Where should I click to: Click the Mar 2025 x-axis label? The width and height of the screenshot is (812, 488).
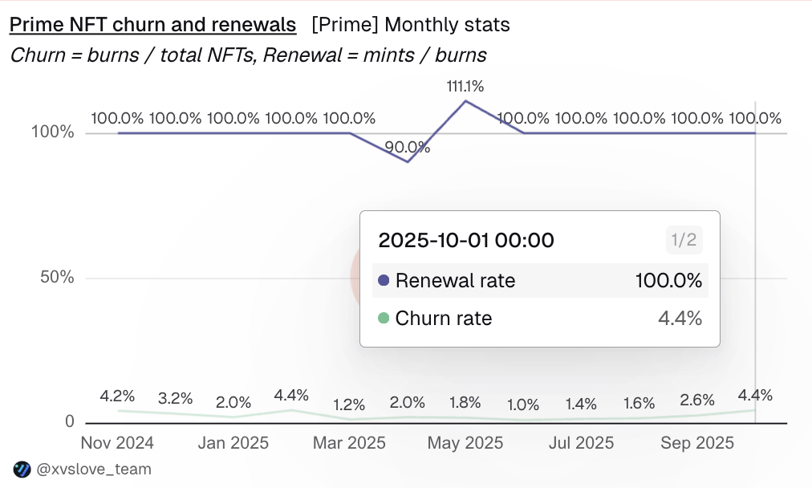pos(348,443)
